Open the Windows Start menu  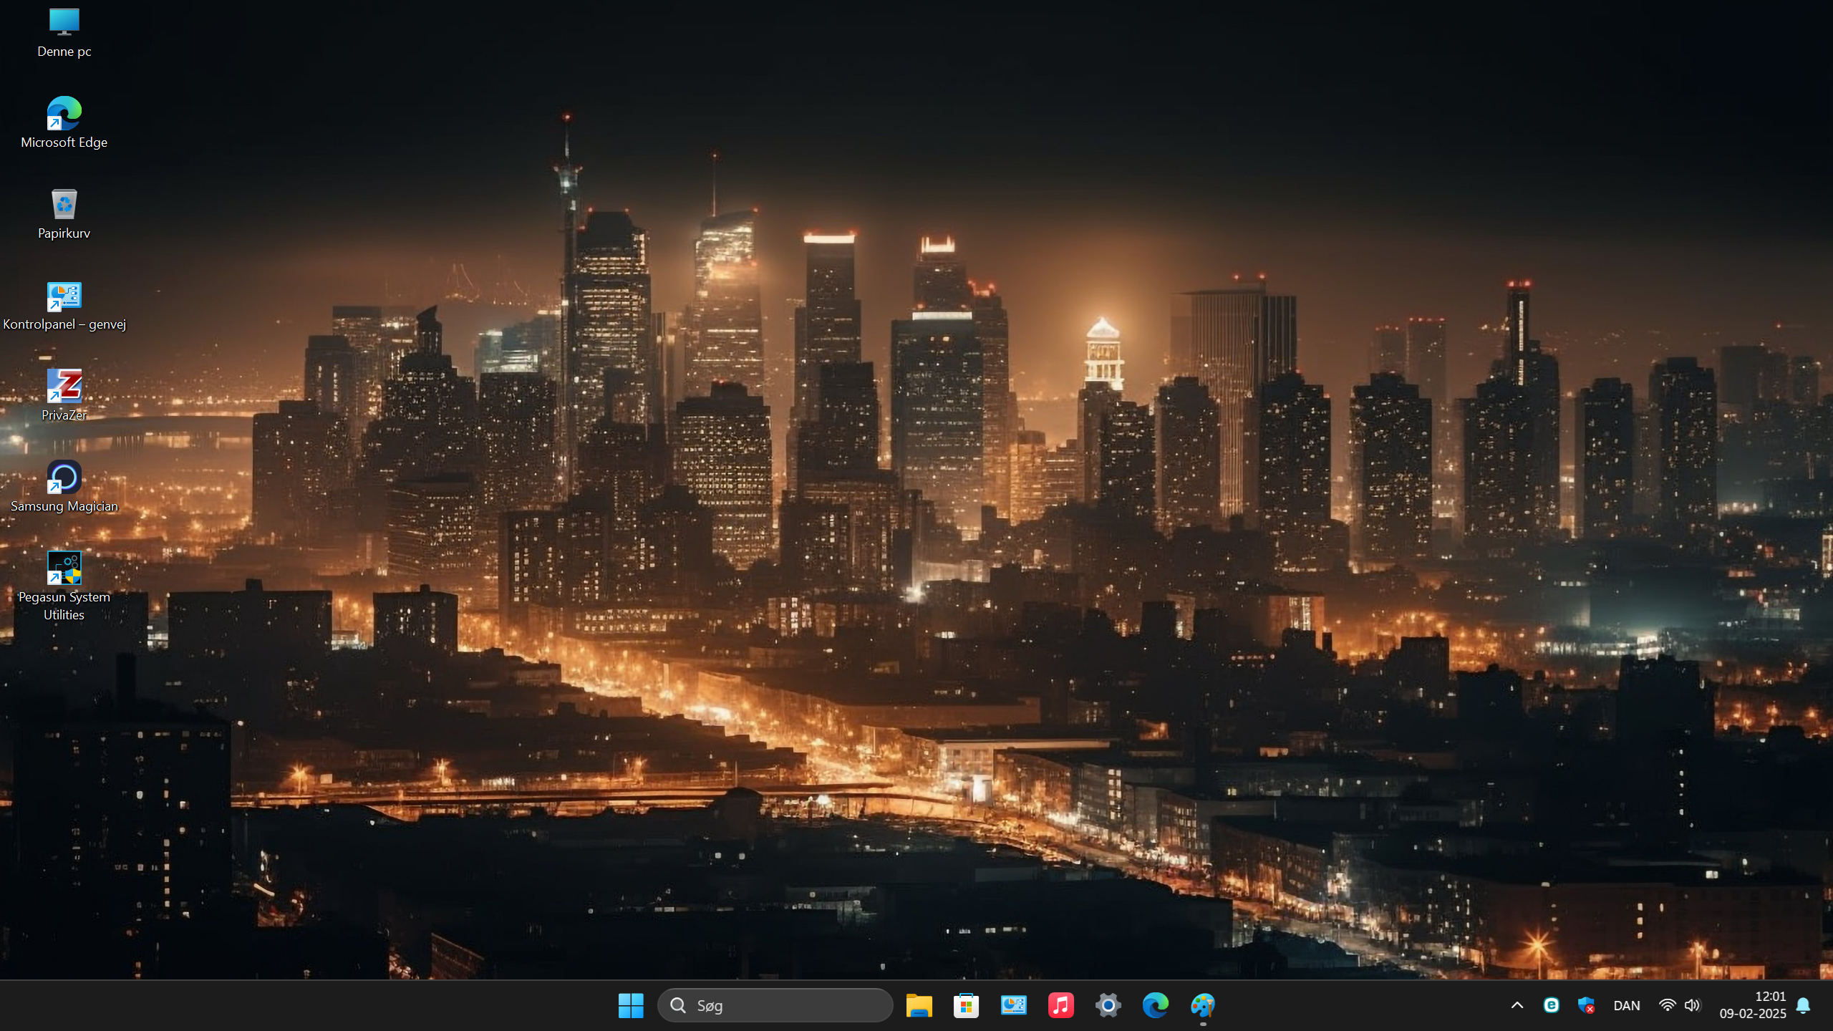(x=631, y=1005)
